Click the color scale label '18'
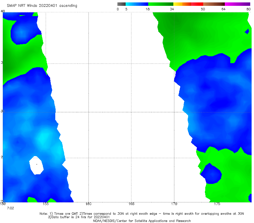The image size is (254, 223). (148, 9)
